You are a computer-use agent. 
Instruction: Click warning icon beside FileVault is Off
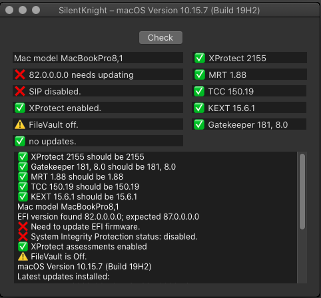23,257
